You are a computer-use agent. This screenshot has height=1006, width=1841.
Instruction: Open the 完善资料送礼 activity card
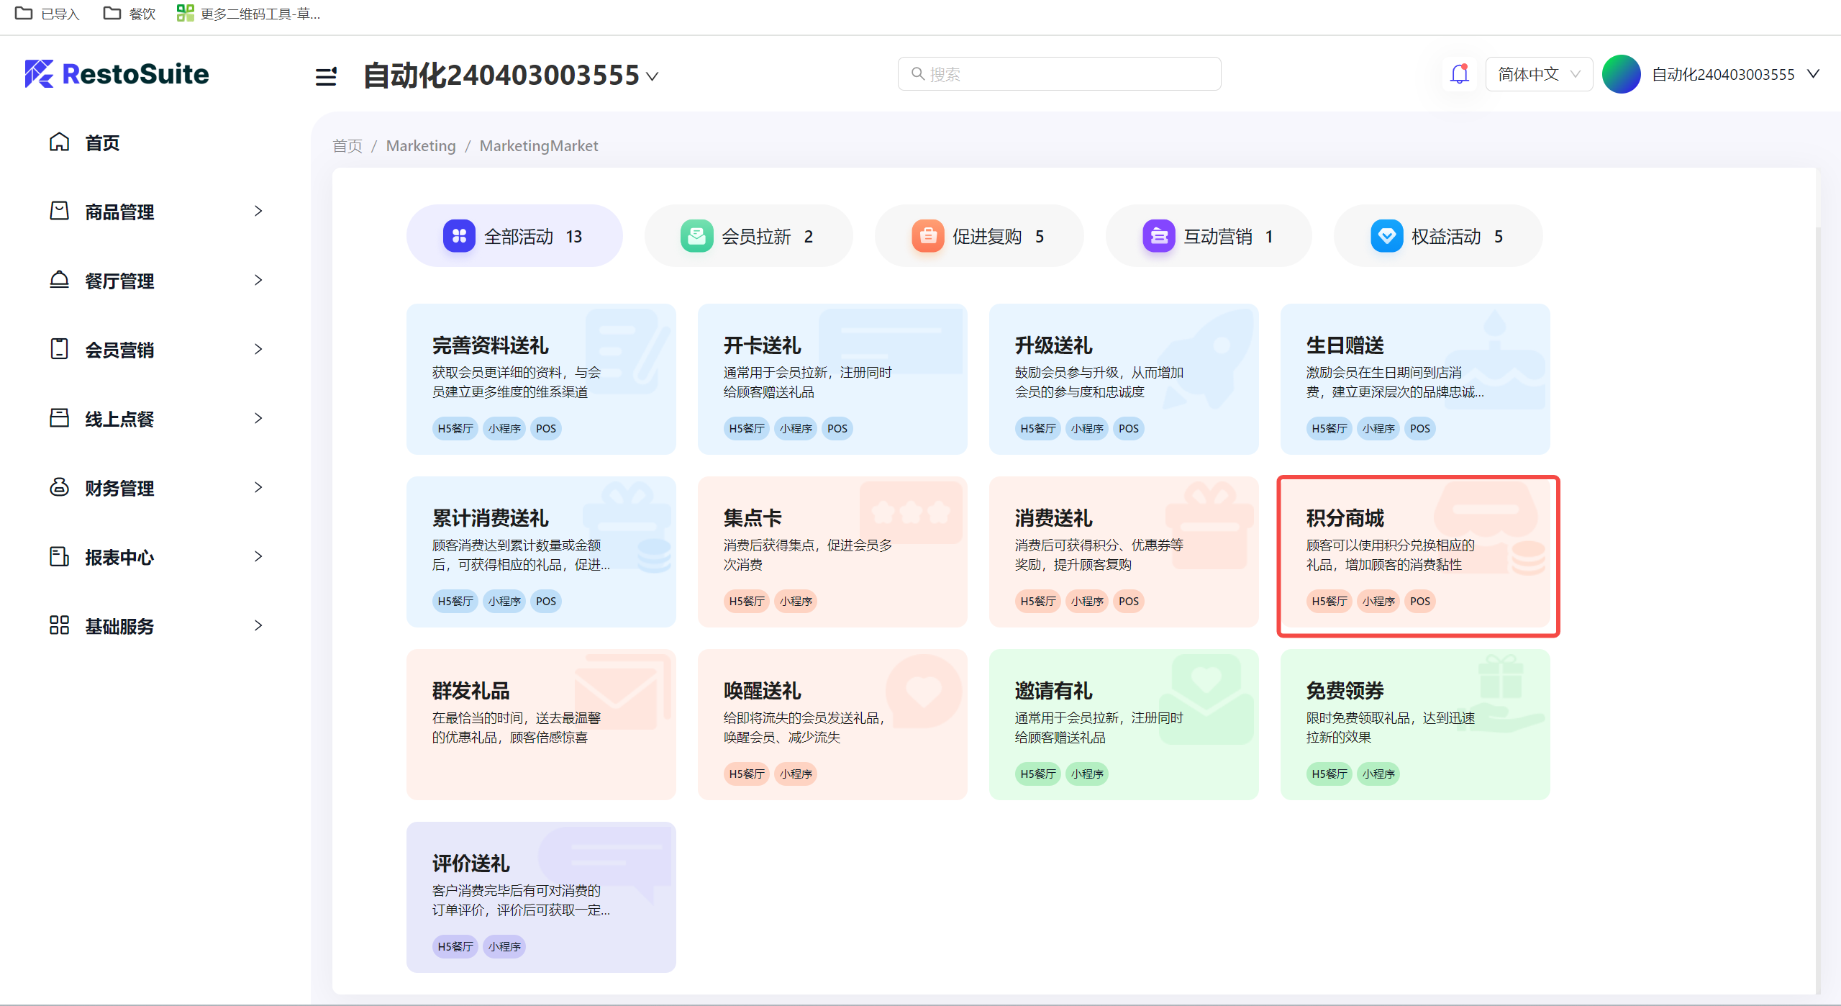point(541,379)
